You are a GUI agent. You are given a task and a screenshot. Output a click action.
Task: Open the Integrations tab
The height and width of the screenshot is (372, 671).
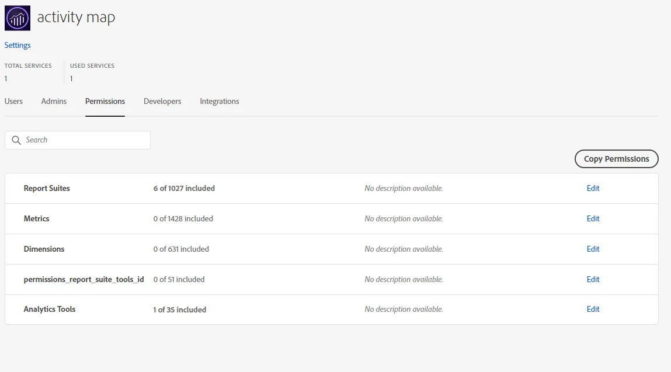(220, 102)
